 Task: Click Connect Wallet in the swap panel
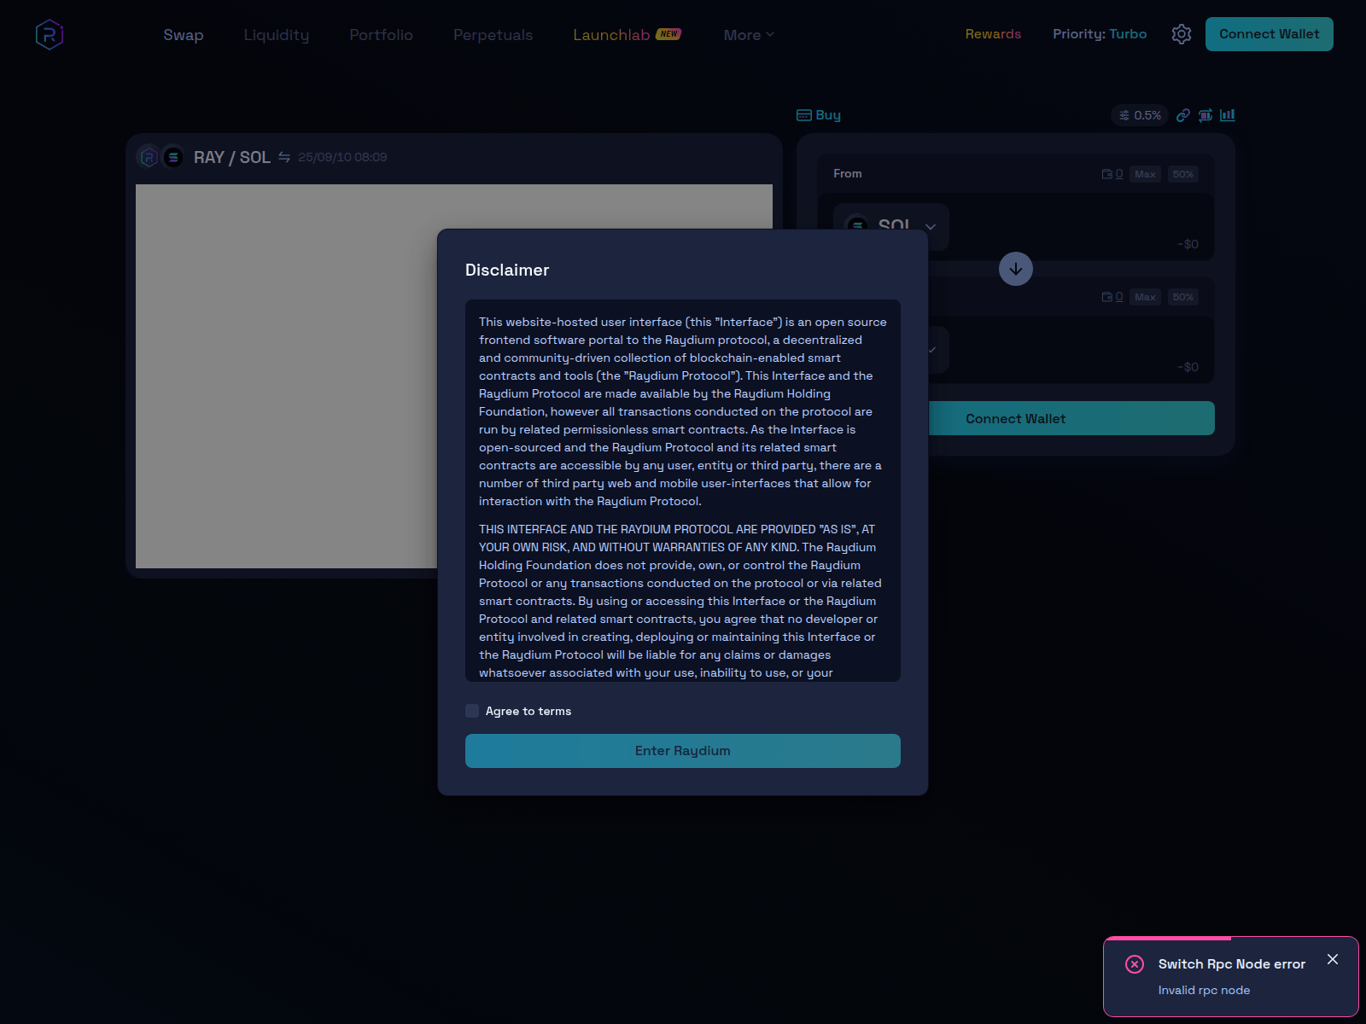pos(1071,418)
